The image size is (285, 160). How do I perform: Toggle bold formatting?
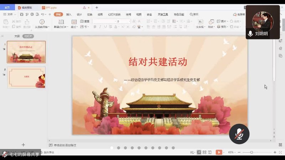click(95, 27)
